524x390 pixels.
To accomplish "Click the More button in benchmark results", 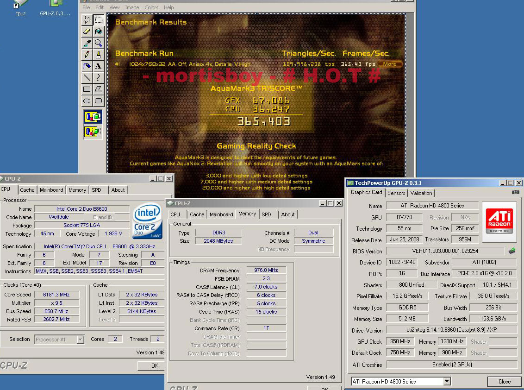I will coord(390,64).
